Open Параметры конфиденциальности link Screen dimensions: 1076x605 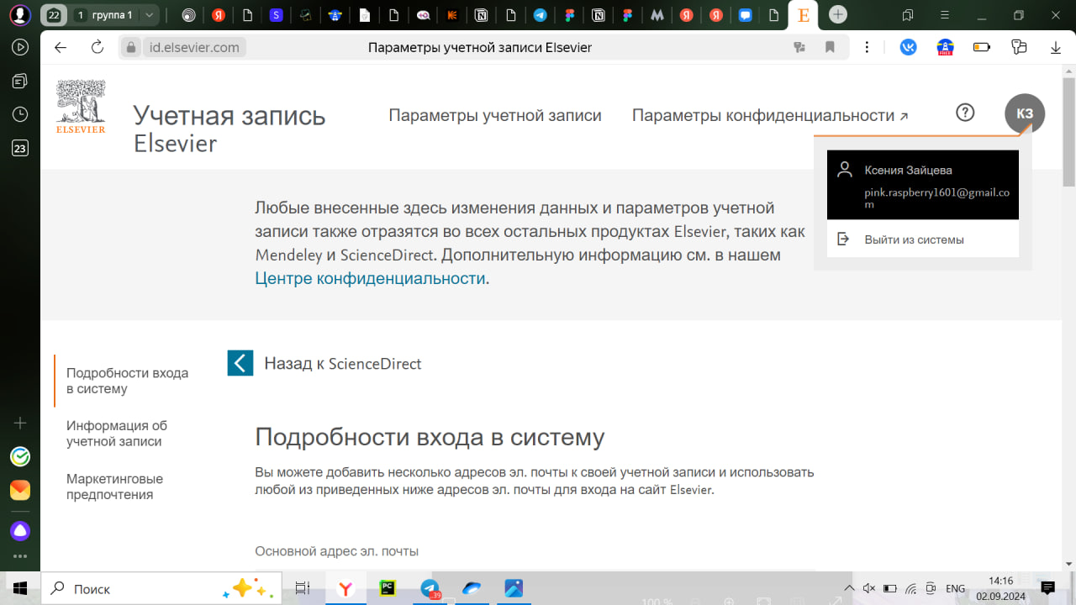coord(770,115)
